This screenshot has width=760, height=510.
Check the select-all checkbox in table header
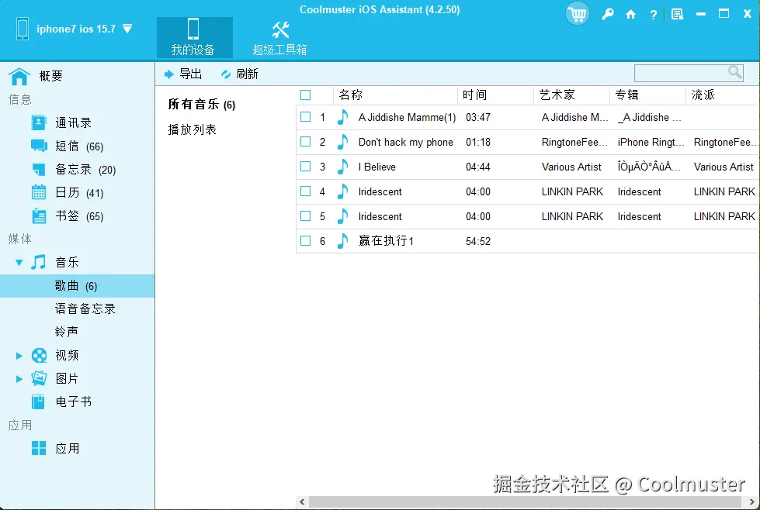305,95
